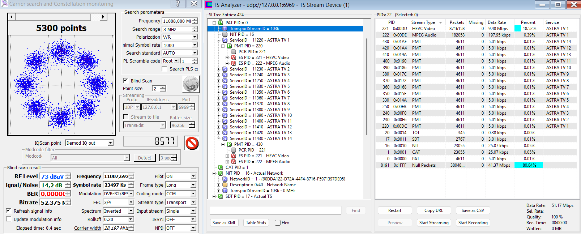The width and height of the screenshot is (581, 234).
Task: Click the SI tree find text field
Action: coord(275,210)
